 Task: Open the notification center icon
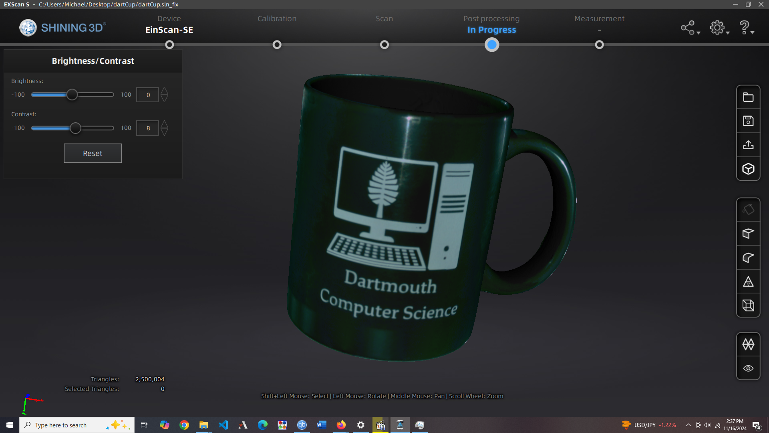coord(757,425)
